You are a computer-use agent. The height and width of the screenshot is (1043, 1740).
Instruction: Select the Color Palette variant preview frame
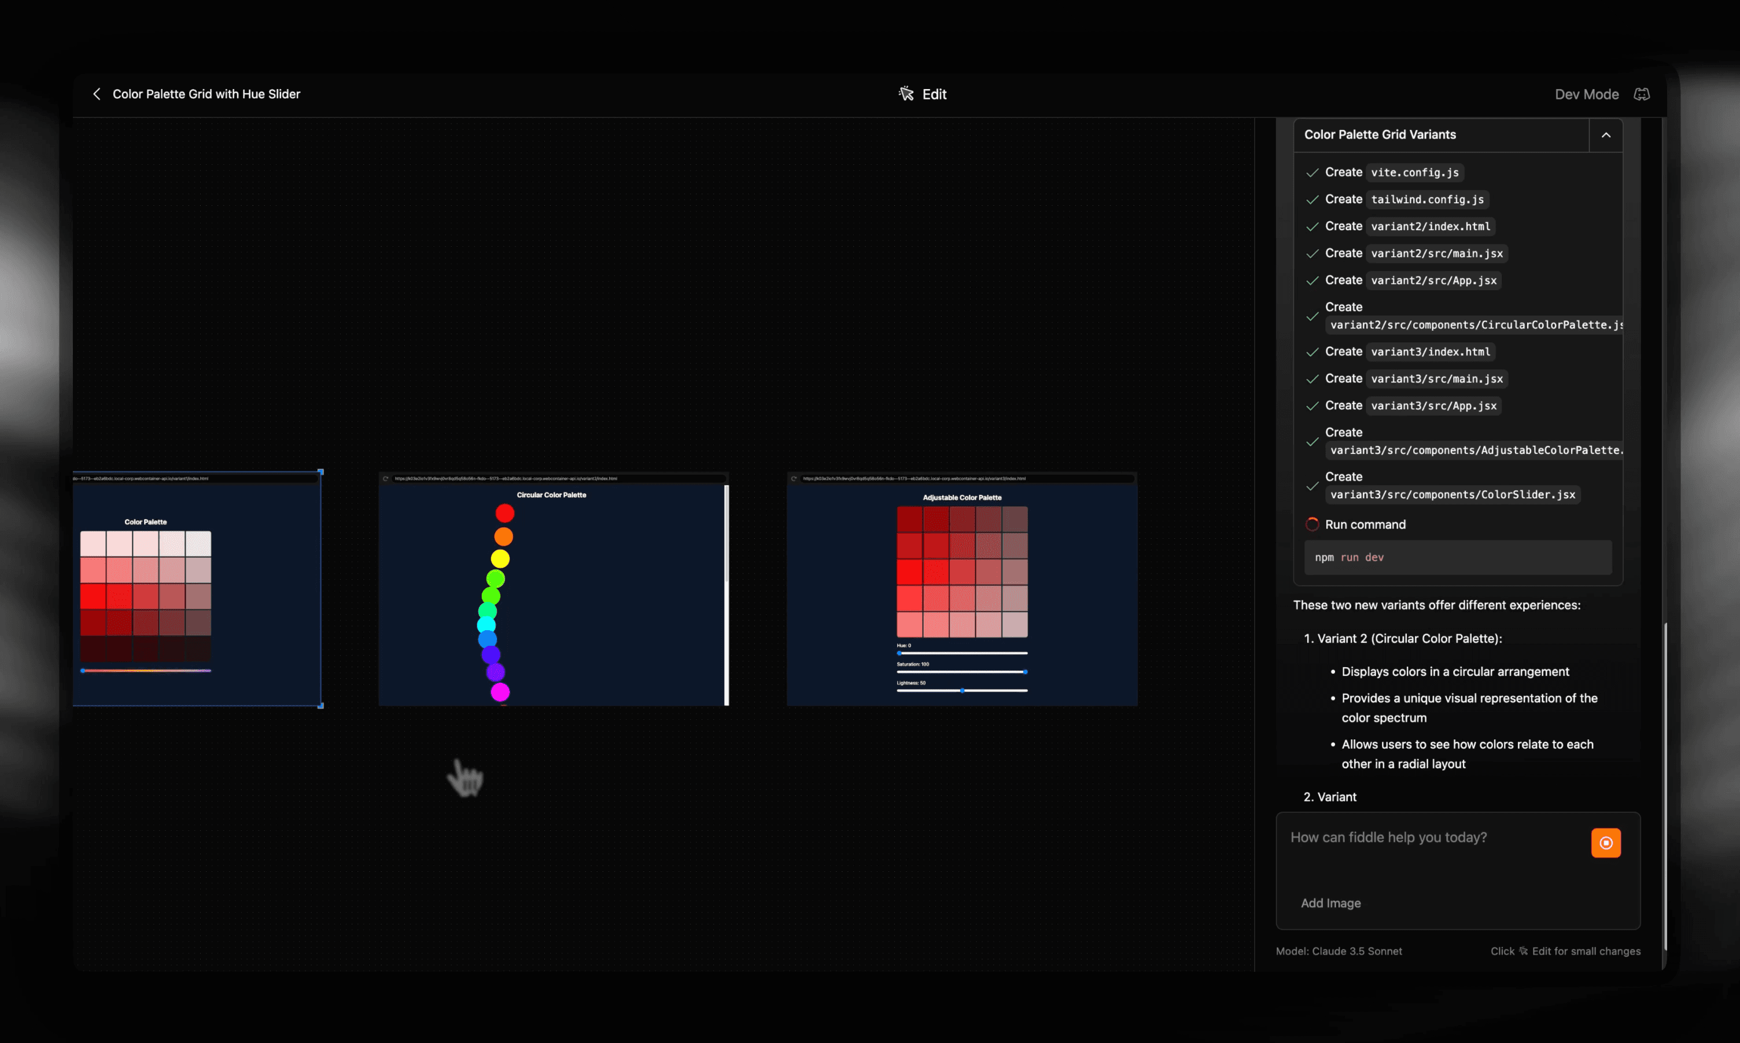(x=197, y=589)
